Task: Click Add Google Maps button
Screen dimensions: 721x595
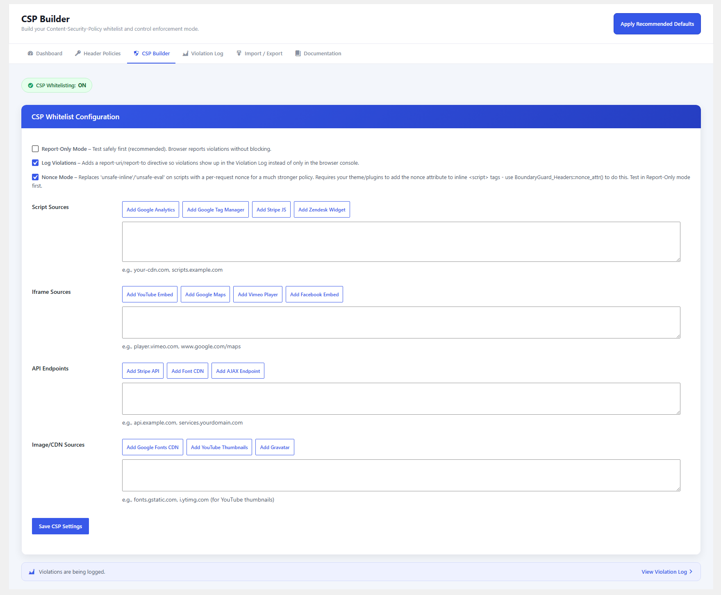Action: click(205, 294)
